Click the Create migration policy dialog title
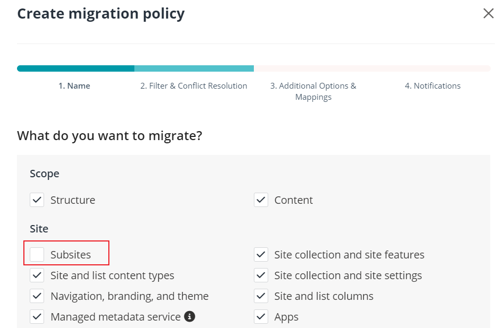The height and width of the screenshot is (328, 504). point(100,13)
